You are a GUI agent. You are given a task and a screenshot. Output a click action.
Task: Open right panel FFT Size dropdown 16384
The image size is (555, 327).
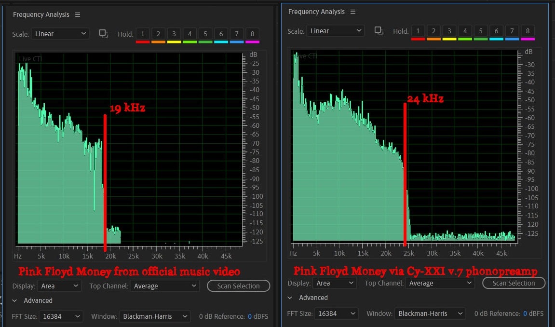(336, 313)
